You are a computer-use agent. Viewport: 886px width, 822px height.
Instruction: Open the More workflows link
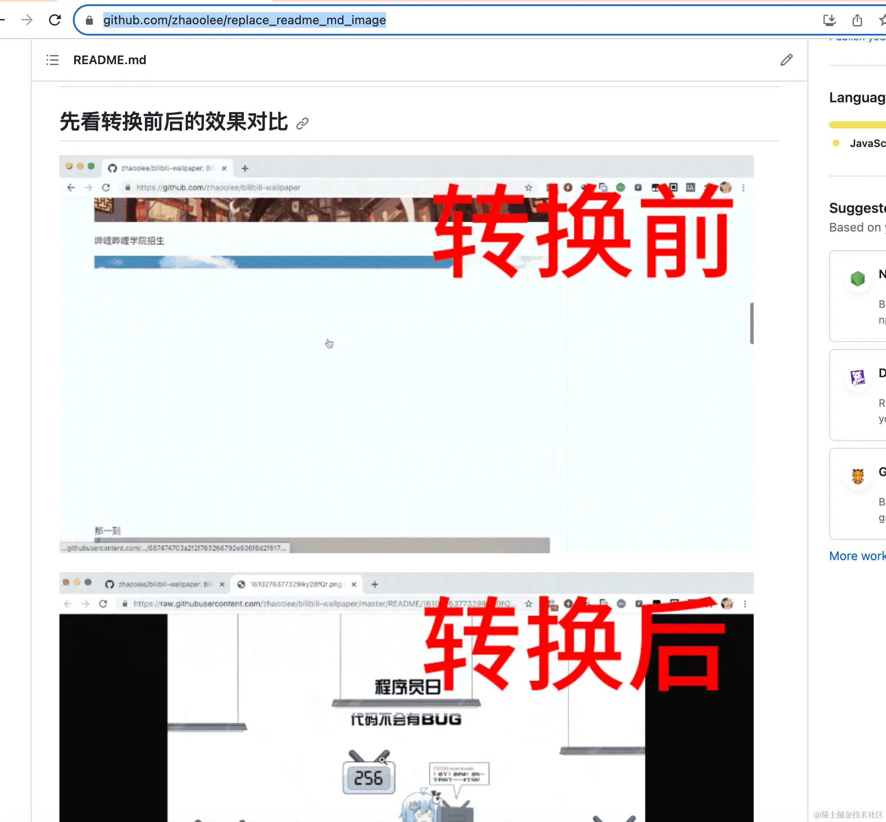[856, 556]
